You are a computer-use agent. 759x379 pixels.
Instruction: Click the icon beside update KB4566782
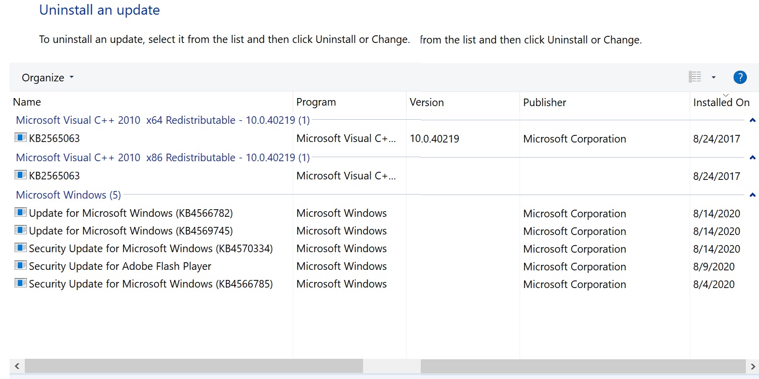(x=20, y=212)
